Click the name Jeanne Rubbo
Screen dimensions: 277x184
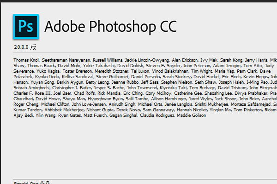[x=125, y=82]
